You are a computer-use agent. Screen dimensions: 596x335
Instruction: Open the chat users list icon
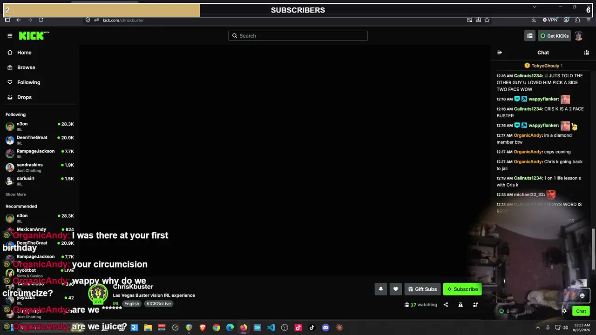[587, 53]
